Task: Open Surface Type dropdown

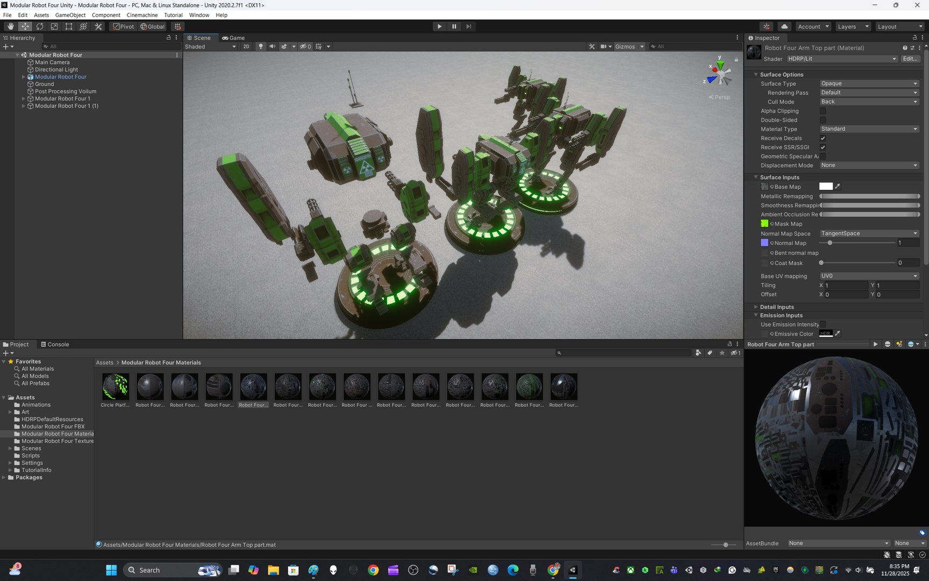Action: click(869, 83)
